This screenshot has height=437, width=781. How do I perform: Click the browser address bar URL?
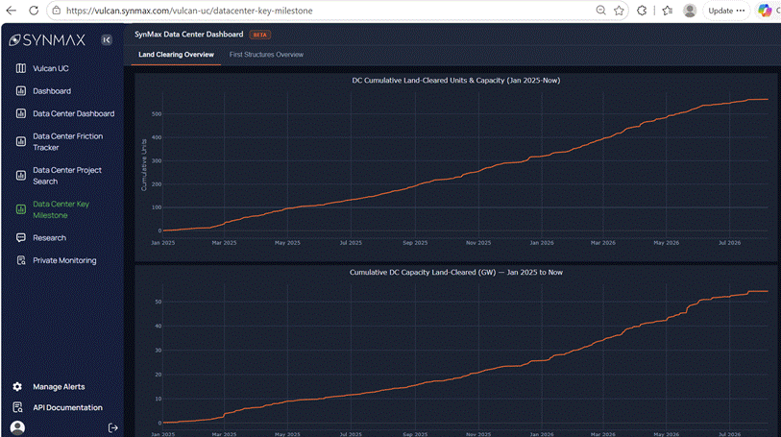click(x=189, y=11)
